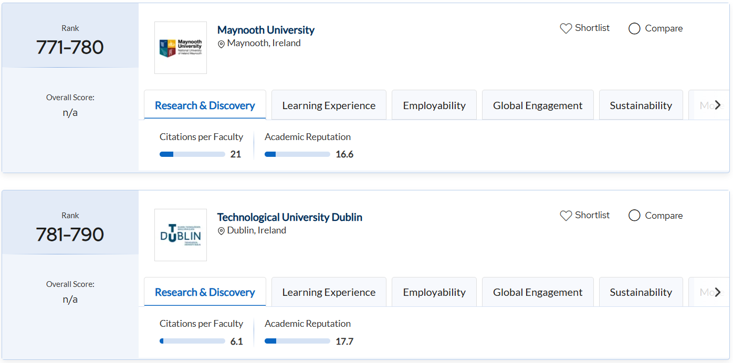
Task: Open the Learning Experience tab for Maynooth University
Action: pyautogui.click(x=329, y=105)
